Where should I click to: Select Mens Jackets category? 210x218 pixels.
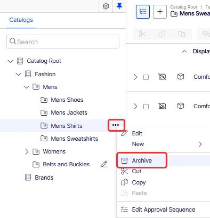tap(69, 112)
